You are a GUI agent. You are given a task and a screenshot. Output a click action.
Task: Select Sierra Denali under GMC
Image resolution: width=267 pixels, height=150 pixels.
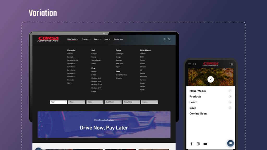96,60
